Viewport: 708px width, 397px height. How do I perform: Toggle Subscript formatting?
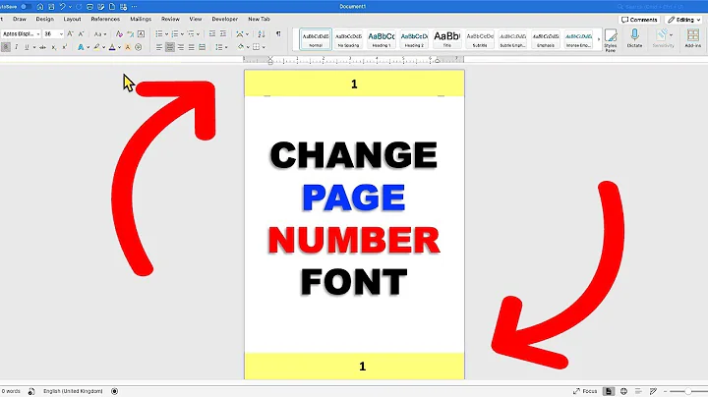[x=54, y=47]
